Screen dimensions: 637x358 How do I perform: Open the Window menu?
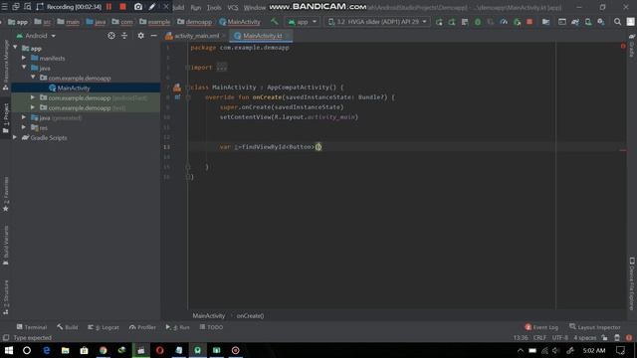pyautogui.click(x=255, y=8)
